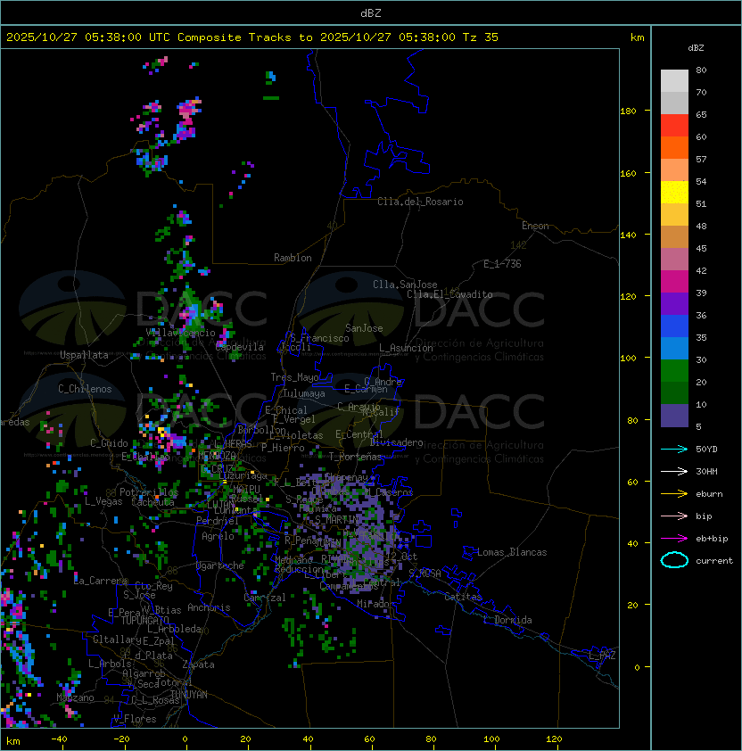Click the magenta eb+bip arrow legend icon
Viewport: 742px width, 751px height.
tap(674, 539)
